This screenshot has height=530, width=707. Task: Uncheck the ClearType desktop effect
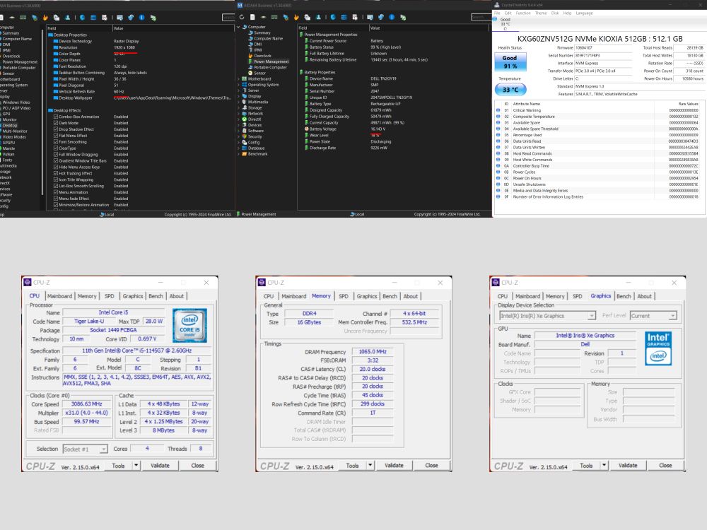(x=57, y=148)
